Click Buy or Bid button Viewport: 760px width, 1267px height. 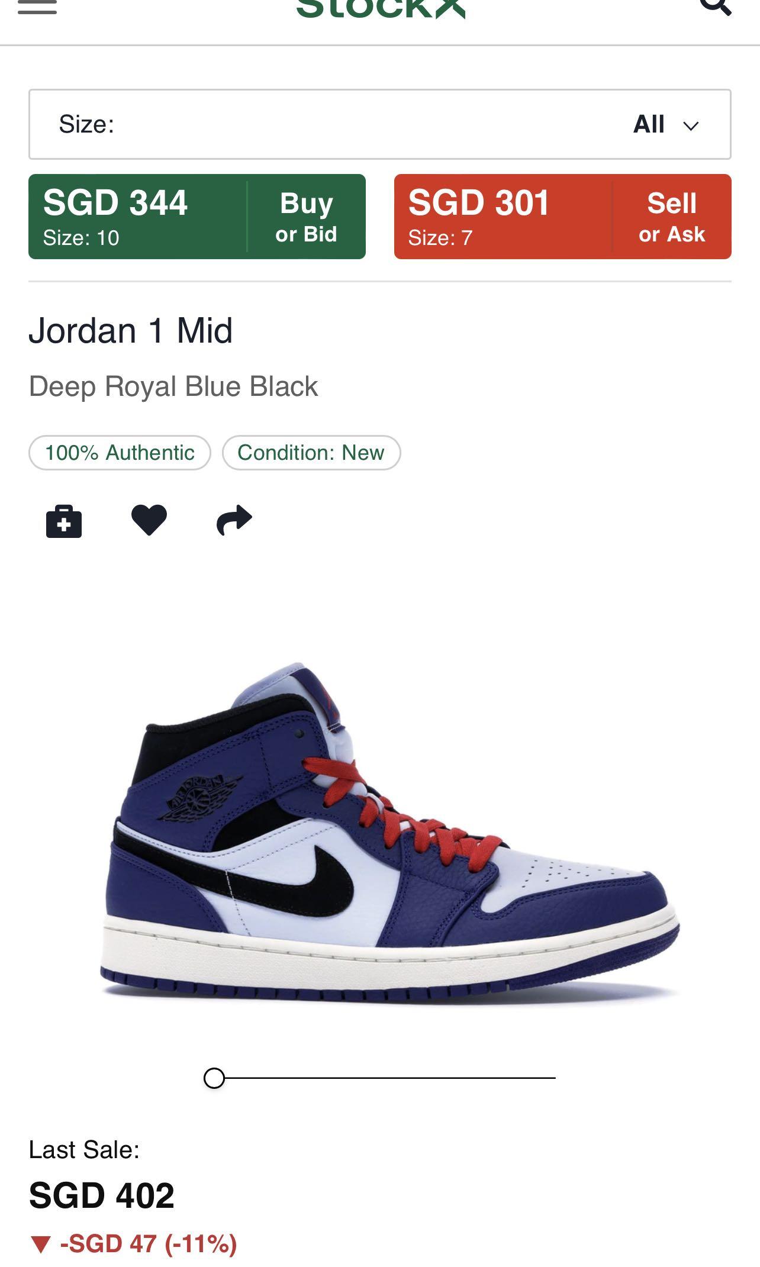coord(306,217)
